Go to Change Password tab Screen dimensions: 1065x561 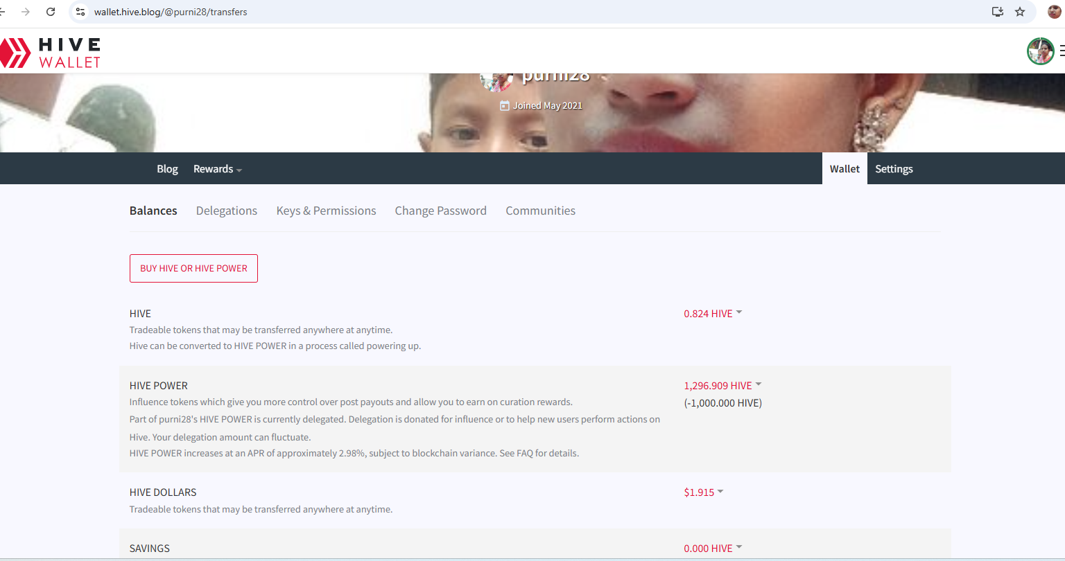click(441, 211)
